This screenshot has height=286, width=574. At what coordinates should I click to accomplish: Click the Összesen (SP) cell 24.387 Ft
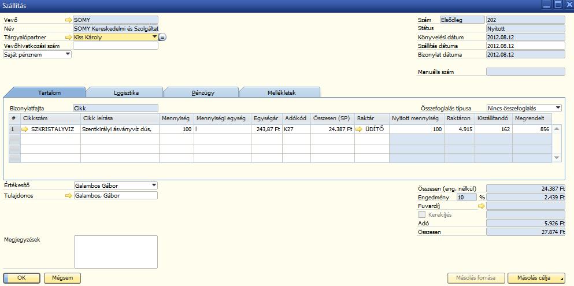[333, 129]
